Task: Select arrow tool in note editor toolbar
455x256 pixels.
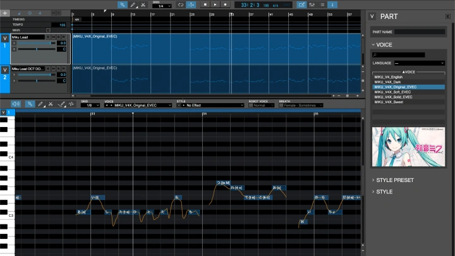Action: [x=30, y=104]
